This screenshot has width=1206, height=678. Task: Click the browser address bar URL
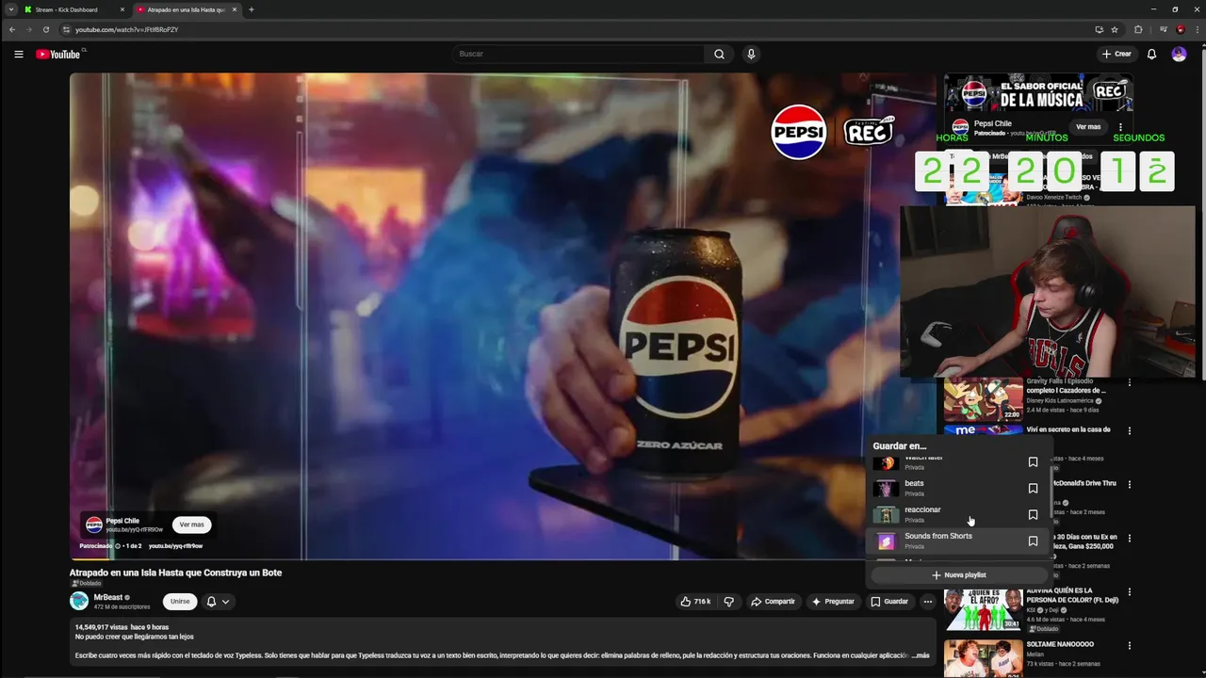(126, 29)
